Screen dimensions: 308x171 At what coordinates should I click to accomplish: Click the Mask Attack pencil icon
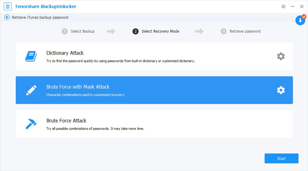pyautogui.click(x=31, y=90)
